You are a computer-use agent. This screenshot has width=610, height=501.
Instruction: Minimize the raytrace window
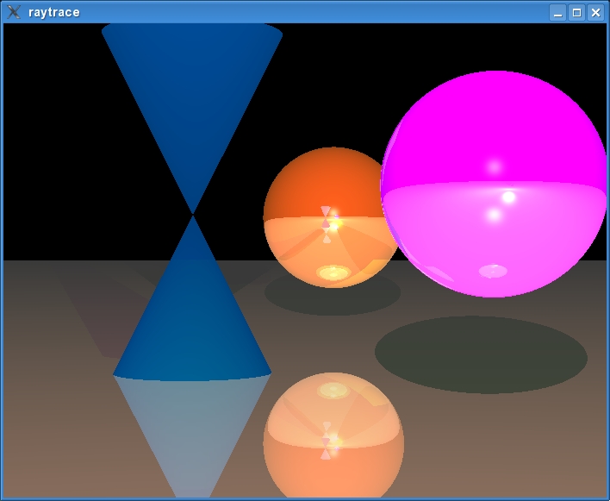pos(558,12)
